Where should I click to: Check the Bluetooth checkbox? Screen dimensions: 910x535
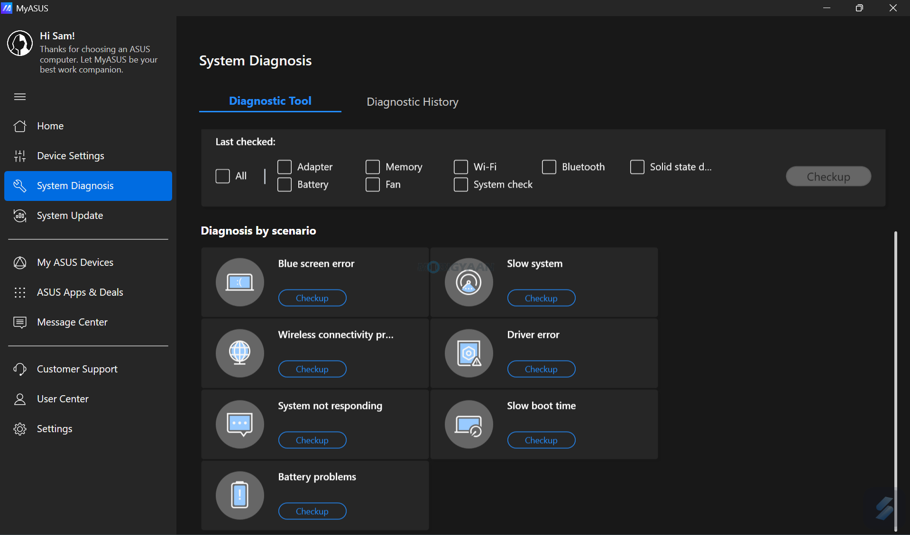tap(549, 167)
